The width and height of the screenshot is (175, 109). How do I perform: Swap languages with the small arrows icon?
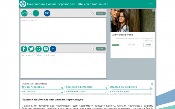pos(30,13)
